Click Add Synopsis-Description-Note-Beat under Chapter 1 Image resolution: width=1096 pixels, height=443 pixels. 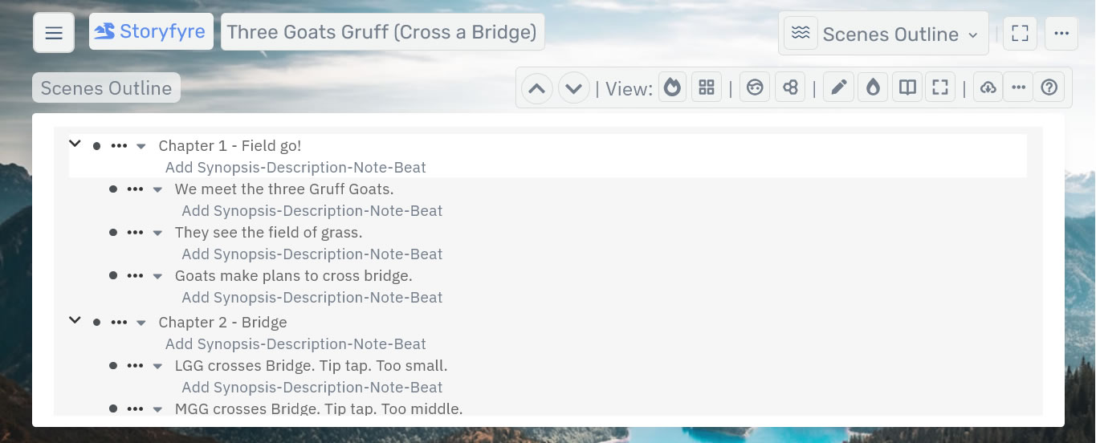click(x=295, y=167)
